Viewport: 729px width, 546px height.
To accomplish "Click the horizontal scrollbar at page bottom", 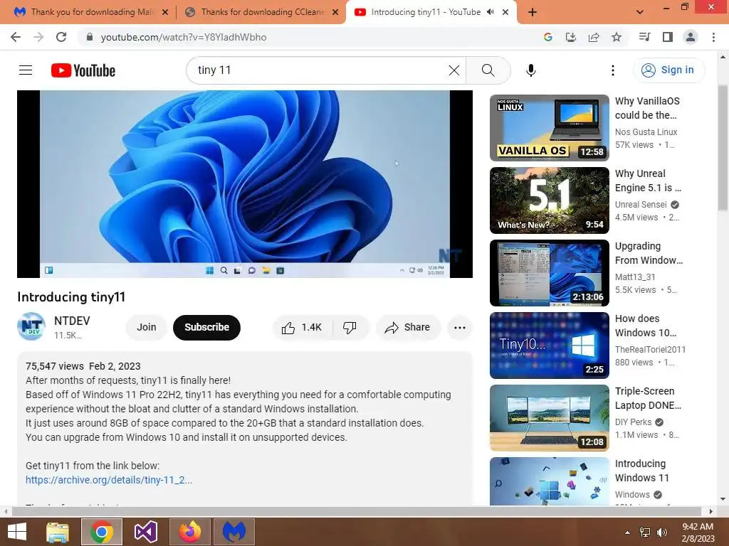I will (356, 511).
